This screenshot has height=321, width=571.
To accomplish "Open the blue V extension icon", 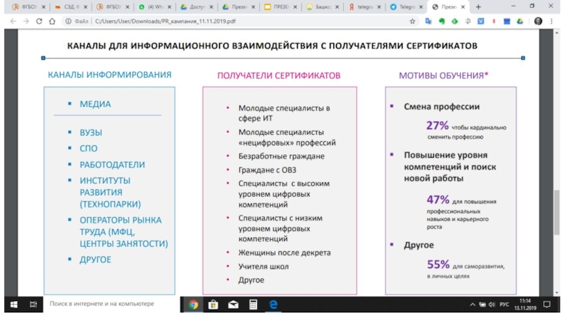I will (480, 21).
